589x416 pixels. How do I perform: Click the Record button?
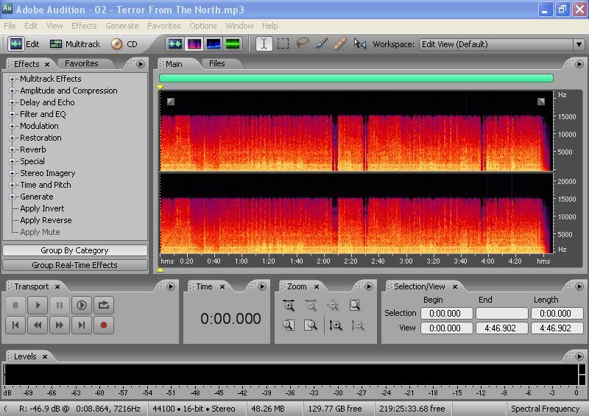click(104, 325)
